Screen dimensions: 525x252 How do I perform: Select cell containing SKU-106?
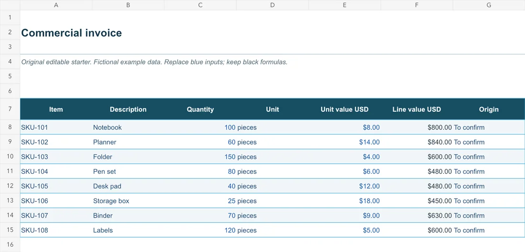pyautogui.click(x=56, y=201)
